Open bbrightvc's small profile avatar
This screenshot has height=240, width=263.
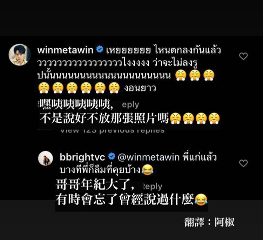pos(46,158)
